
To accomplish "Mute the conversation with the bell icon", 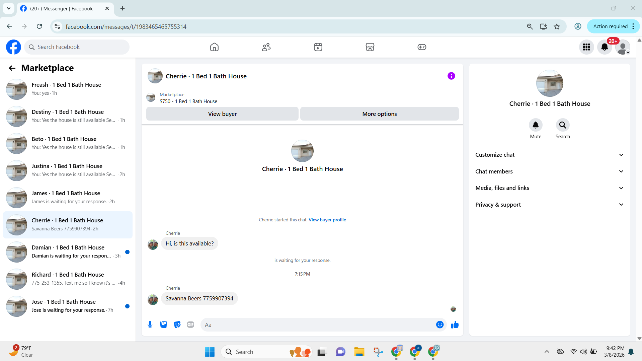I will point(536,125).
